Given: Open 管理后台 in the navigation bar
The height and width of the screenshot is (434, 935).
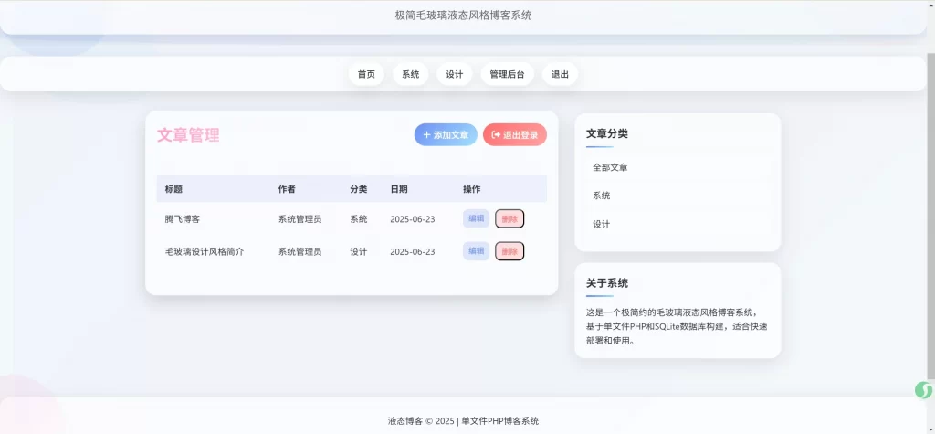Looking at the screenshot, I should tap(508, 75).
